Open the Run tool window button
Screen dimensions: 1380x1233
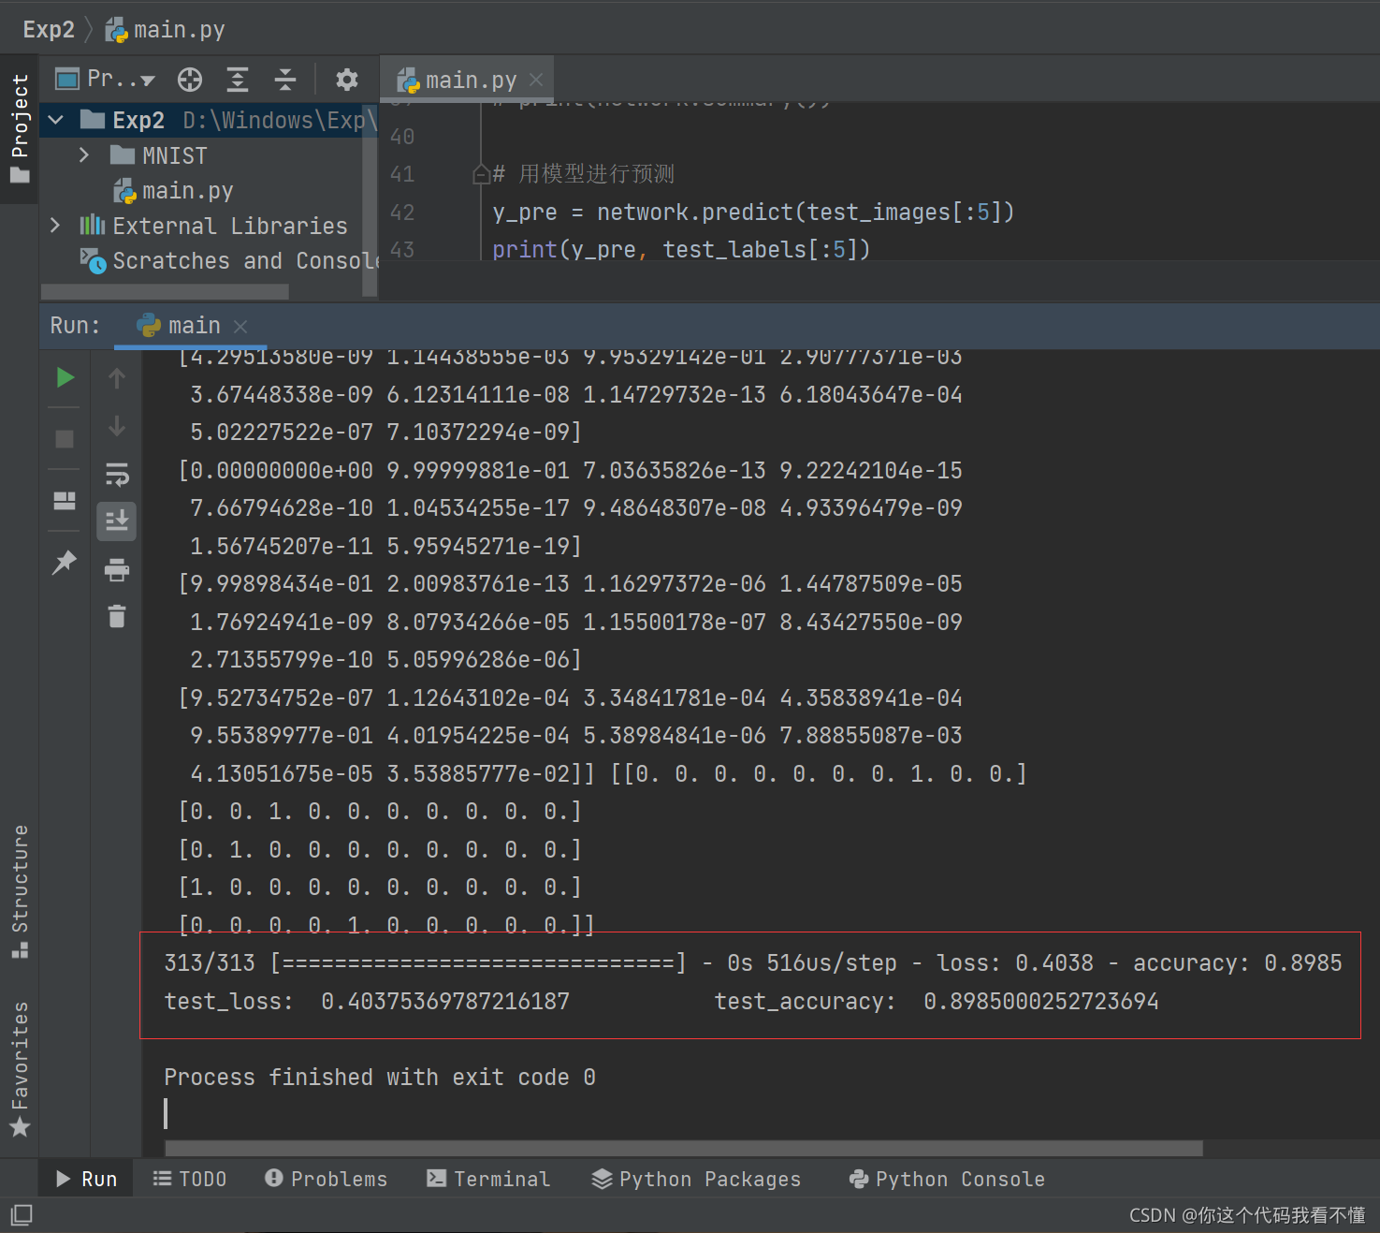click(86, 1179)
